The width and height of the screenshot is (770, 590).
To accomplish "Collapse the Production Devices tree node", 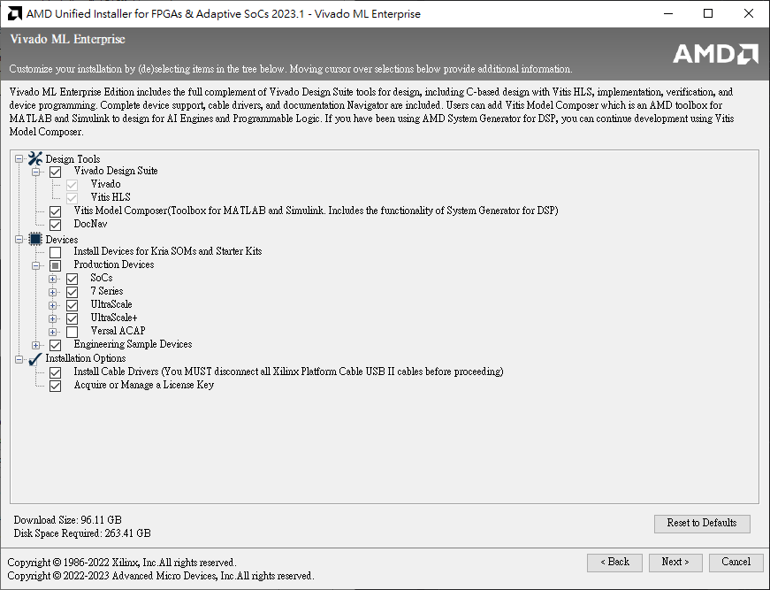I will tap(36, 264).
